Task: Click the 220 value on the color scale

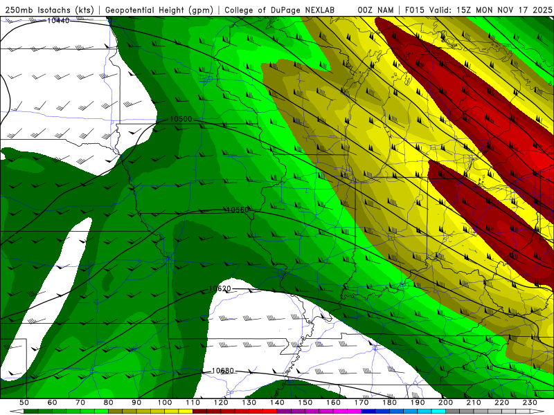Action: coord(501,403)
